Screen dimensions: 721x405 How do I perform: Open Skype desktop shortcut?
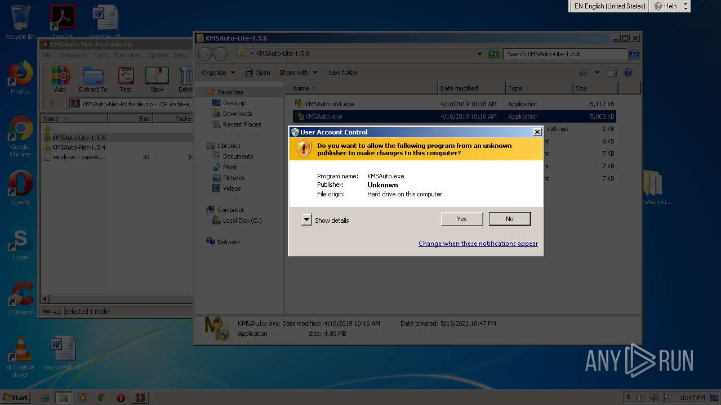pyautogui.click(x=20, y=243)
